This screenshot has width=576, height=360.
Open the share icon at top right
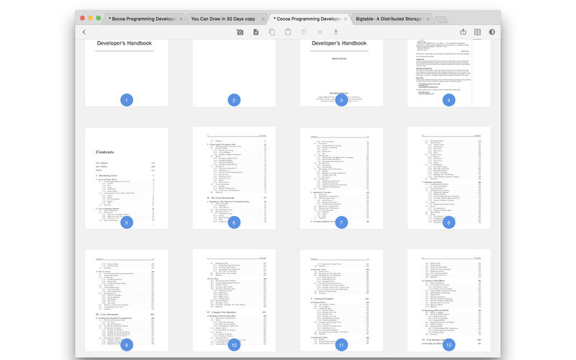coord(463,32)
